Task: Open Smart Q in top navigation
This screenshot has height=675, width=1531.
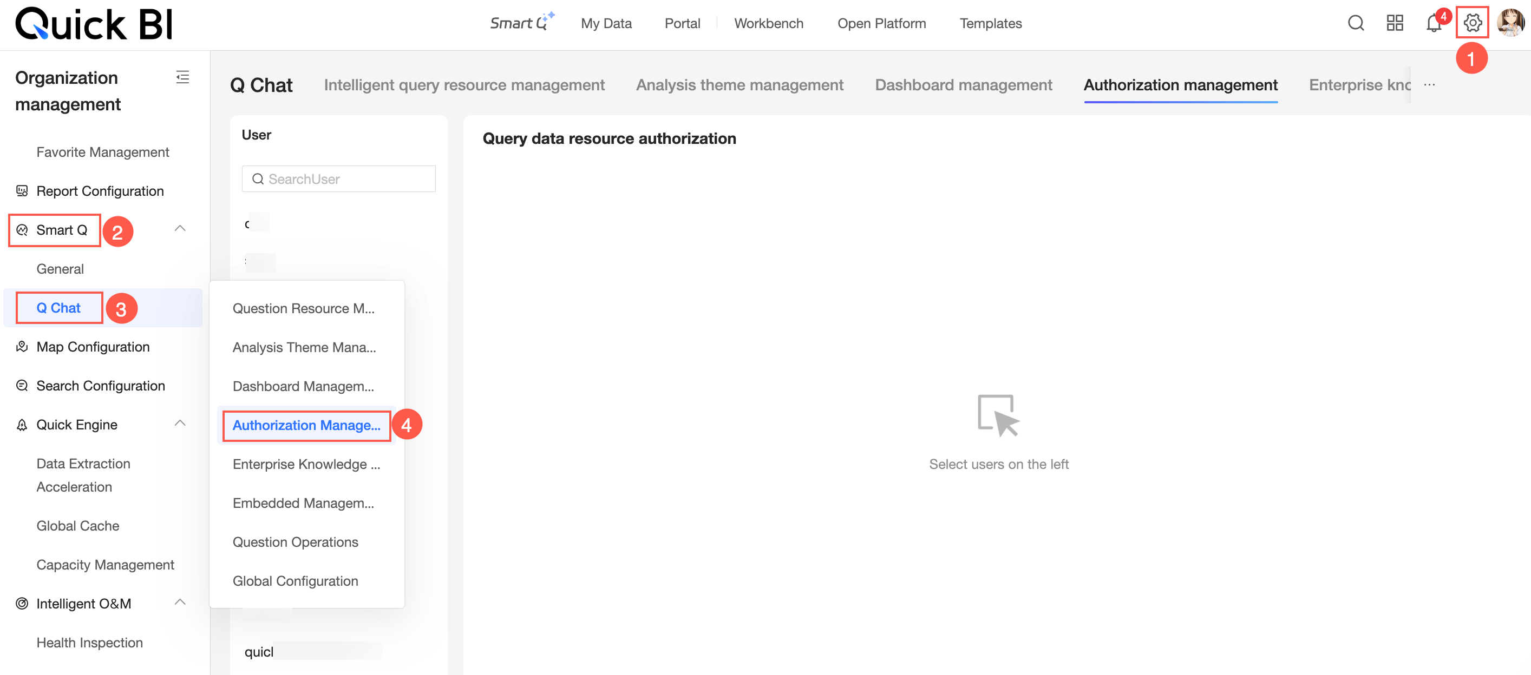Action: click(x=521, y=23)
